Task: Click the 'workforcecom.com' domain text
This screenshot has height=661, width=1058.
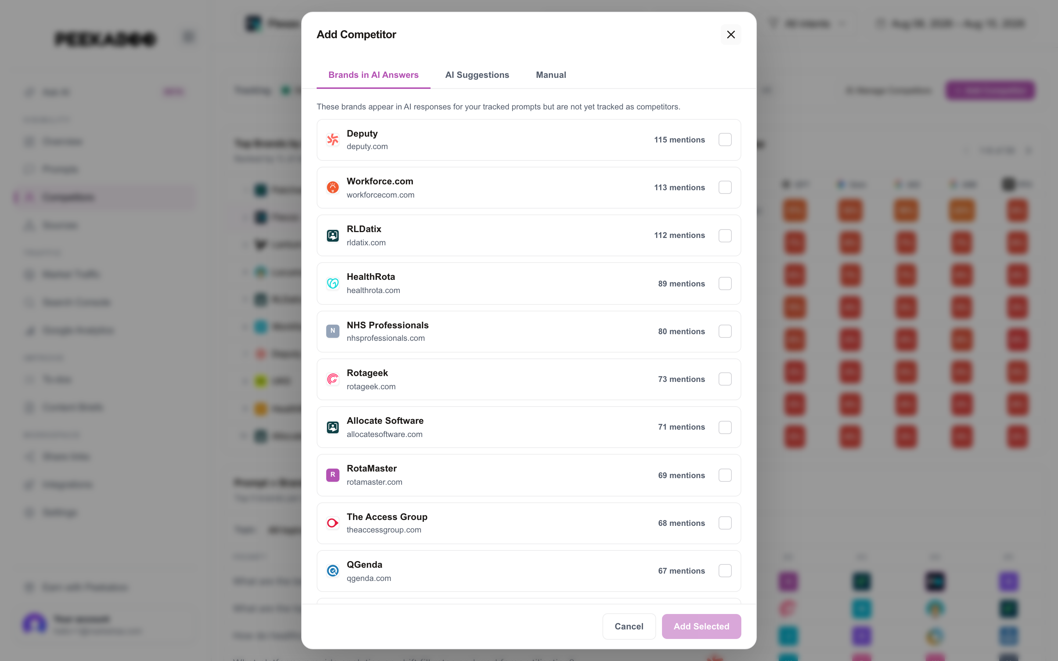Action: pos(380,195)
